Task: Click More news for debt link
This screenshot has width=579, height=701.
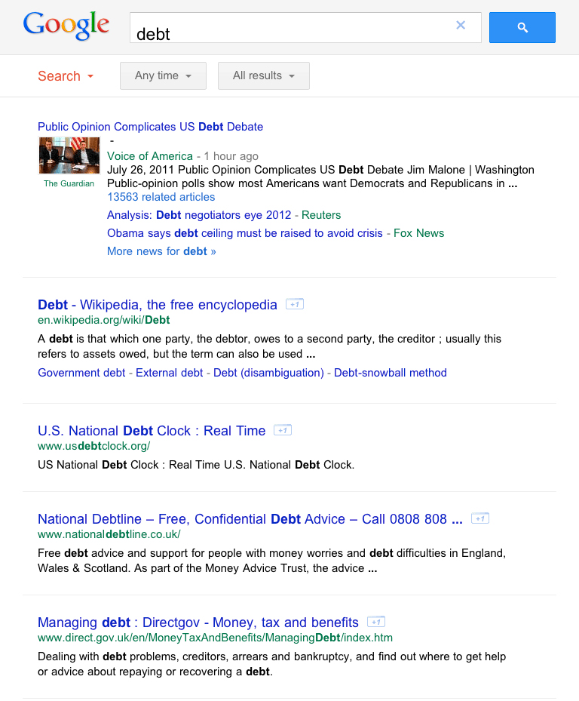Action: coord(161,251)
